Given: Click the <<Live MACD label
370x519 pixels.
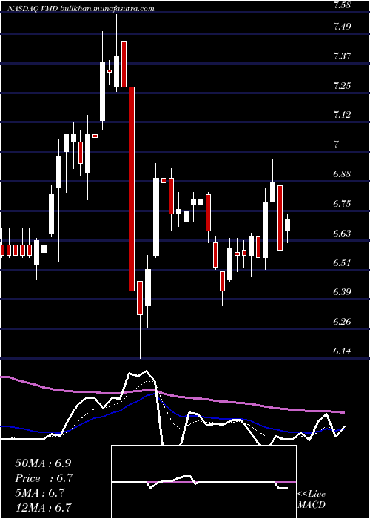Looking at the screenshot, I should 312,500.
